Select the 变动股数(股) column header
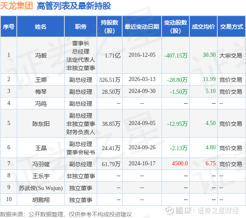The width and height of the screenshot is (246, 218). click(175, 27)
